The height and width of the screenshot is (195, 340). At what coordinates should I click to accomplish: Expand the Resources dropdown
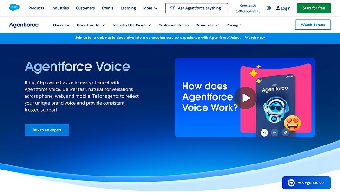217,25
